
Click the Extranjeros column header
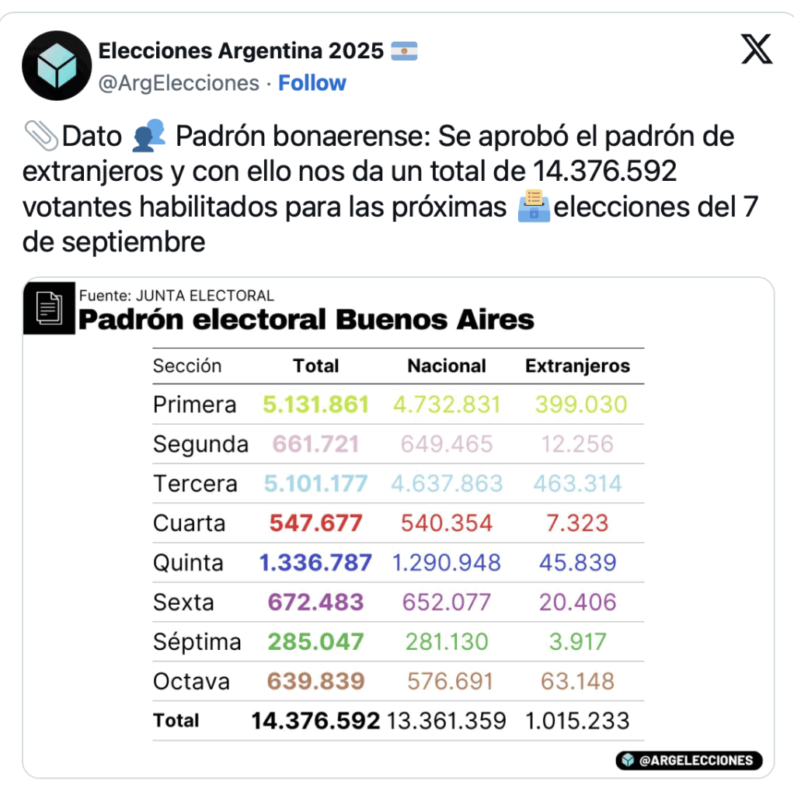coord(577,366)
